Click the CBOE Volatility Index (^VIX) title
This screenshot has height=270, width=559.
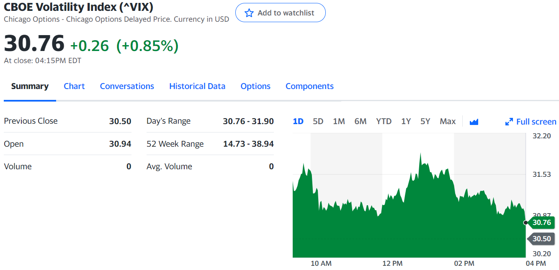pos(78,7)
